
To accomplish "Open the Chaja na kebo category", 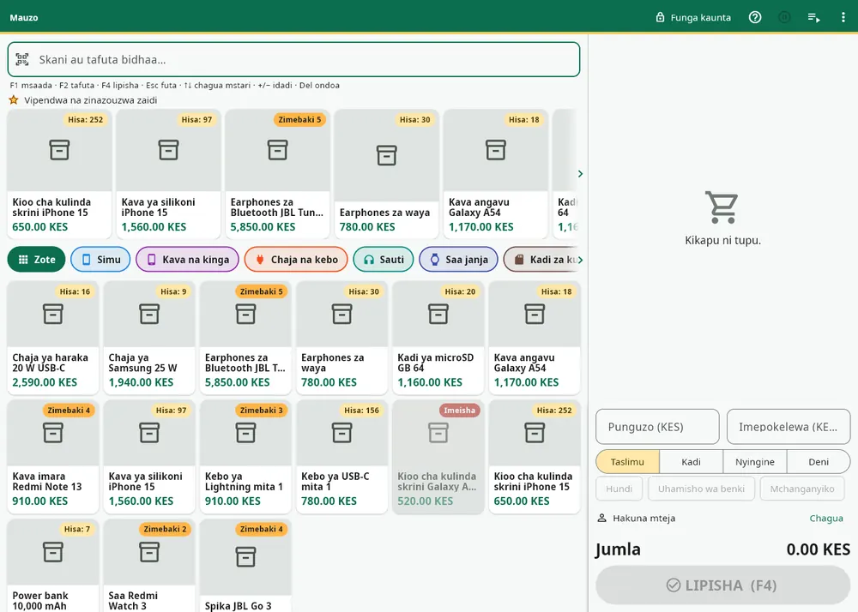I will (296, 260).
